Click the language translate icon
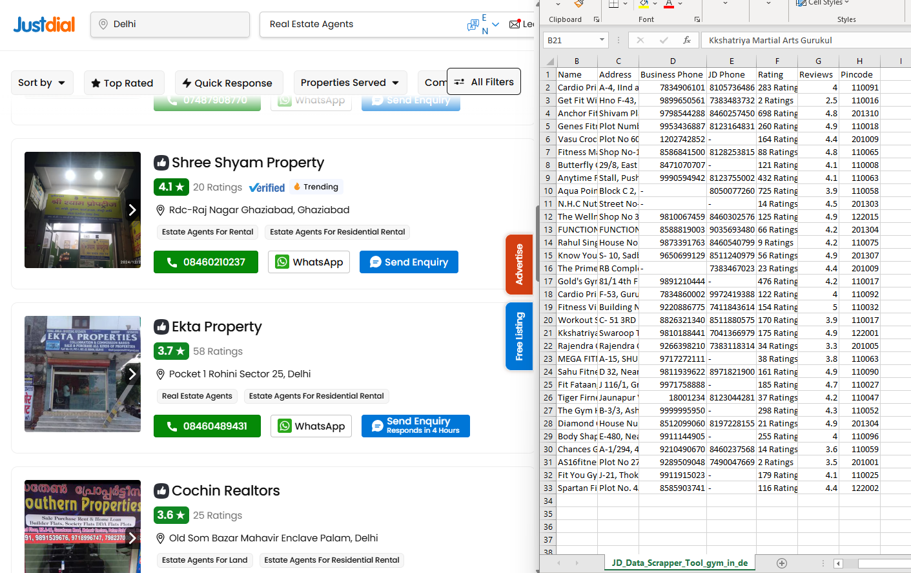 (473, 25)
